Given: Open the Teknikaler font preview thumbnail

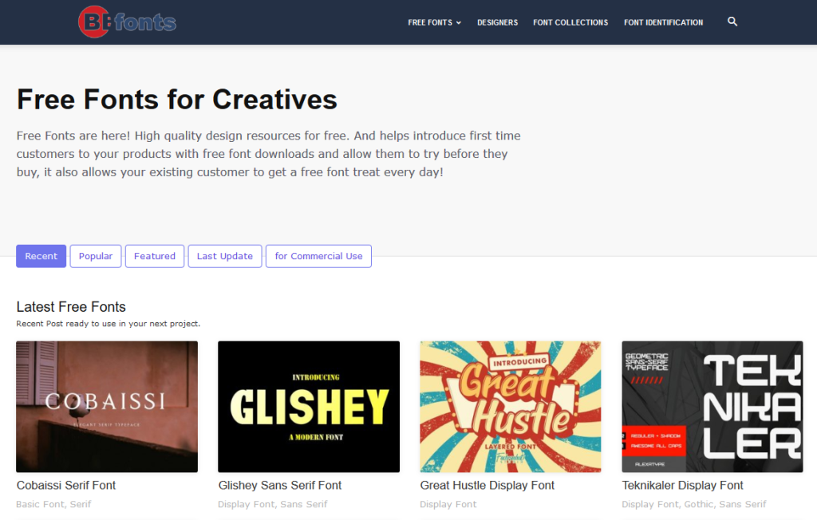Looking at the screenshot, I should [x=712, y=407].
